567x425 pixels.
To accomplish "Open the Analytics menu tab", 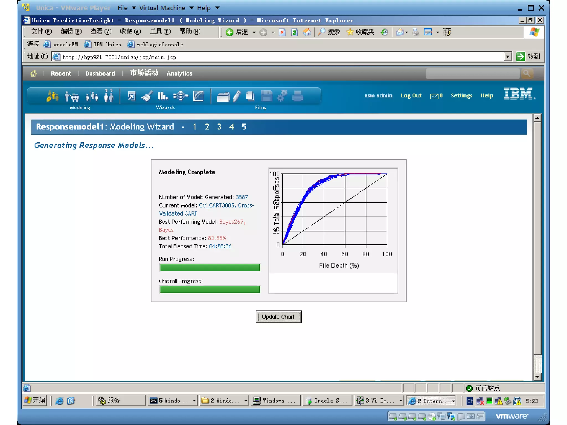I will pos(179,74).
